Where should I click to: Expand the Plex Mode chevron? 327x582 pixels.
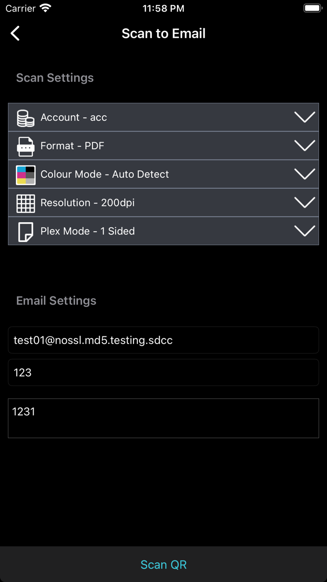point(304,230)
